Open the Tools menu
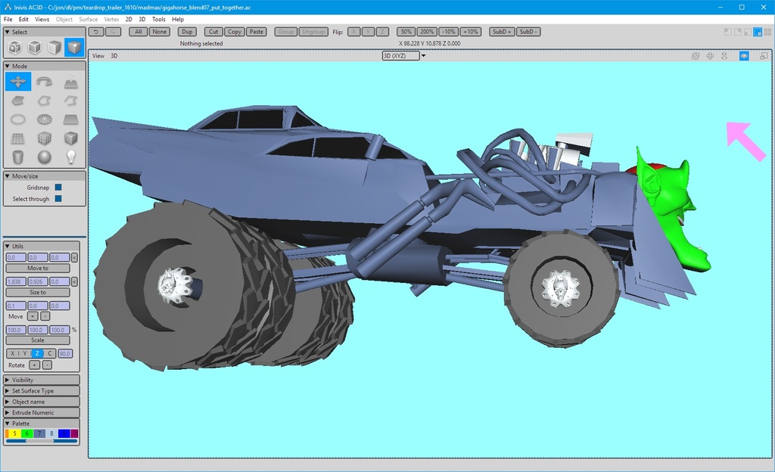The width and height of the screenshot is (775, 472). pyautogui.click(x=158, y=19)
